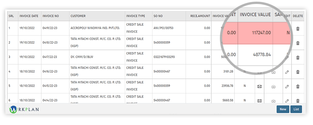Screen dimensions: 313x125
Task: Edit invoice 0416/22-23 with pencil icon
Action: [x=287, y=72]
